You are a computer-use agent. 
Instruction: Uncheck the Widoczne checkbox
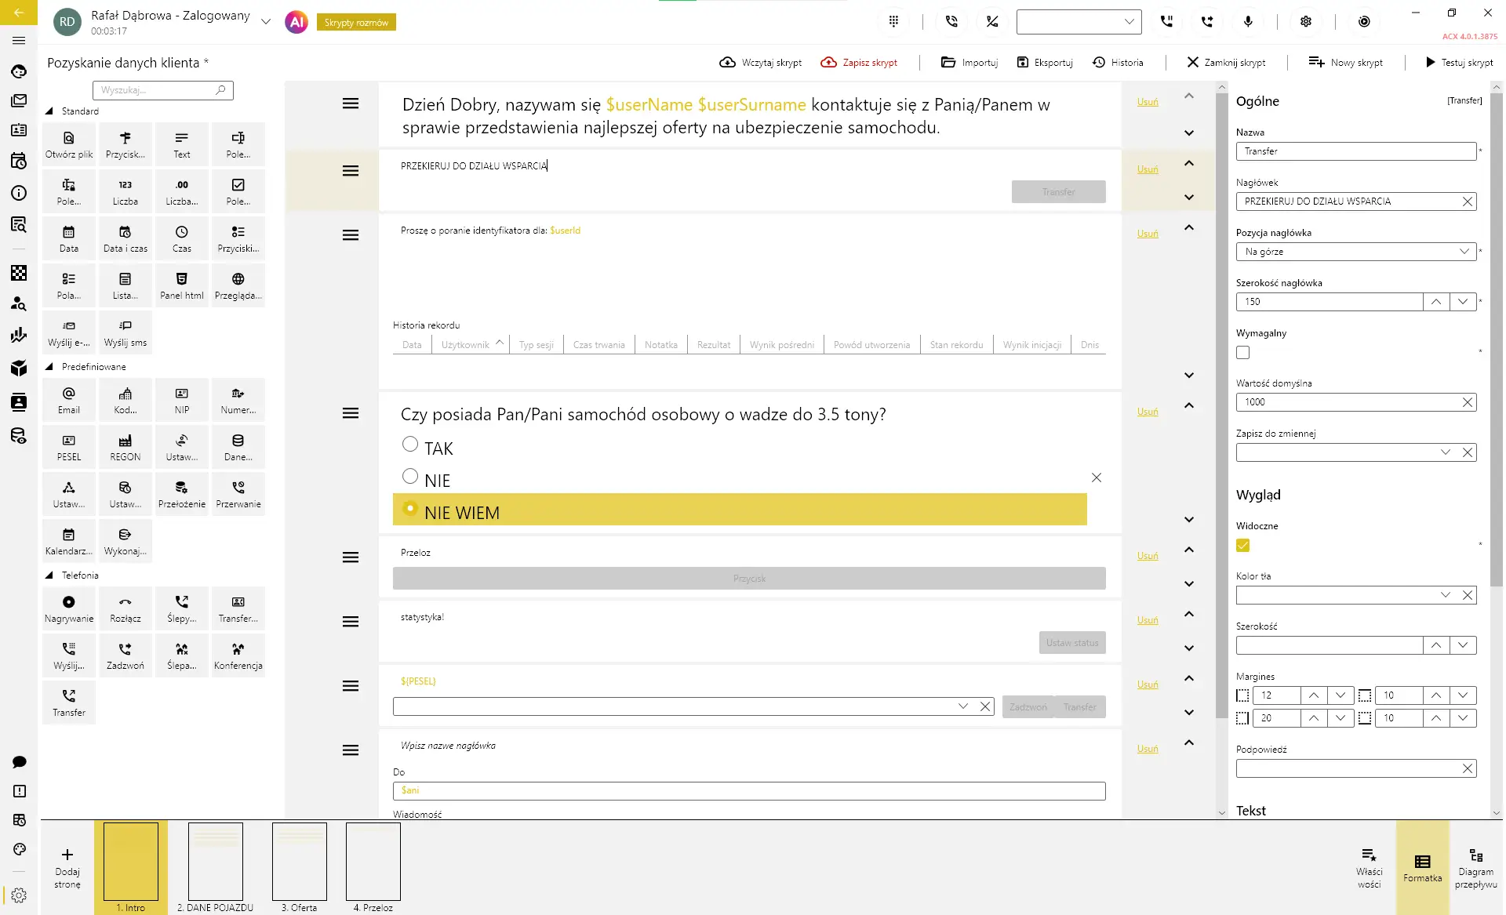point(1242,546)
